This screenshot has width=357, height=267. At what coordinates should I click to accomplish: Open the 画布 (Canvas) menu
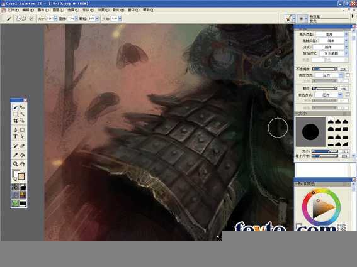(43, 10)
